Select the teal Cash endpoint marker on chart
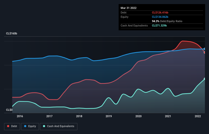209x134 pixels. pyautogui.click(x=205, y=79)
